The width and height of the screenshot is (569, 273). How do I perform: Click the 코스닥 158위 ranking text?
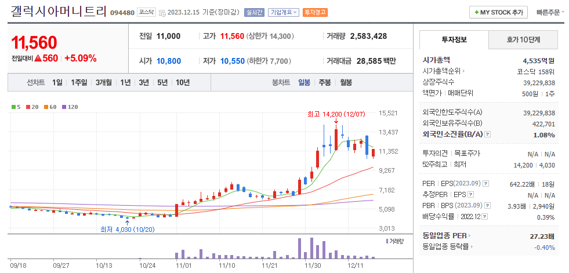tap(535, 71)
